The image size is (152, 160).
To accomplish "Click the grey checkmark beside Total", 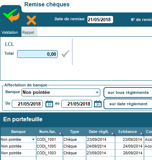I will point(65,54).
